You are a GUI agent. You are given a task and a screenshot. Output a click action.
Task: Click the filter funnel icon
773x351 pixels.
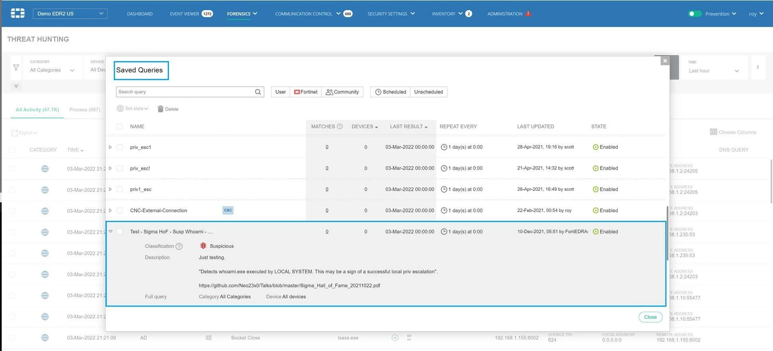(16, 68)
